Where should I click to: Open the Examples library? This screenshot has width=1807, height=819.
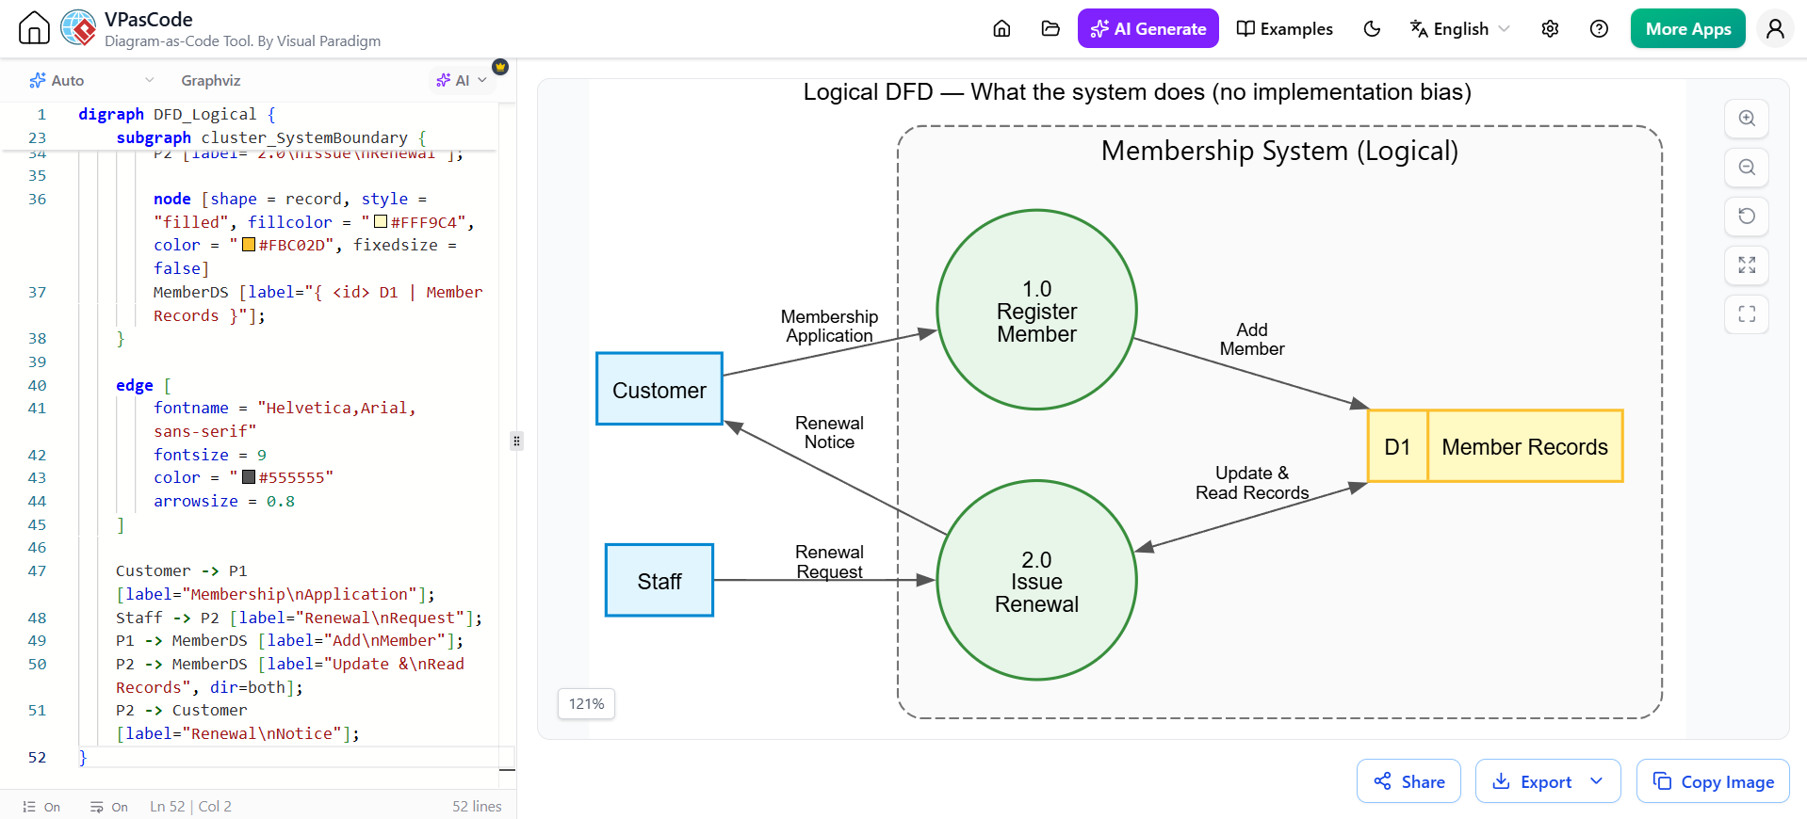[1284, 28]
